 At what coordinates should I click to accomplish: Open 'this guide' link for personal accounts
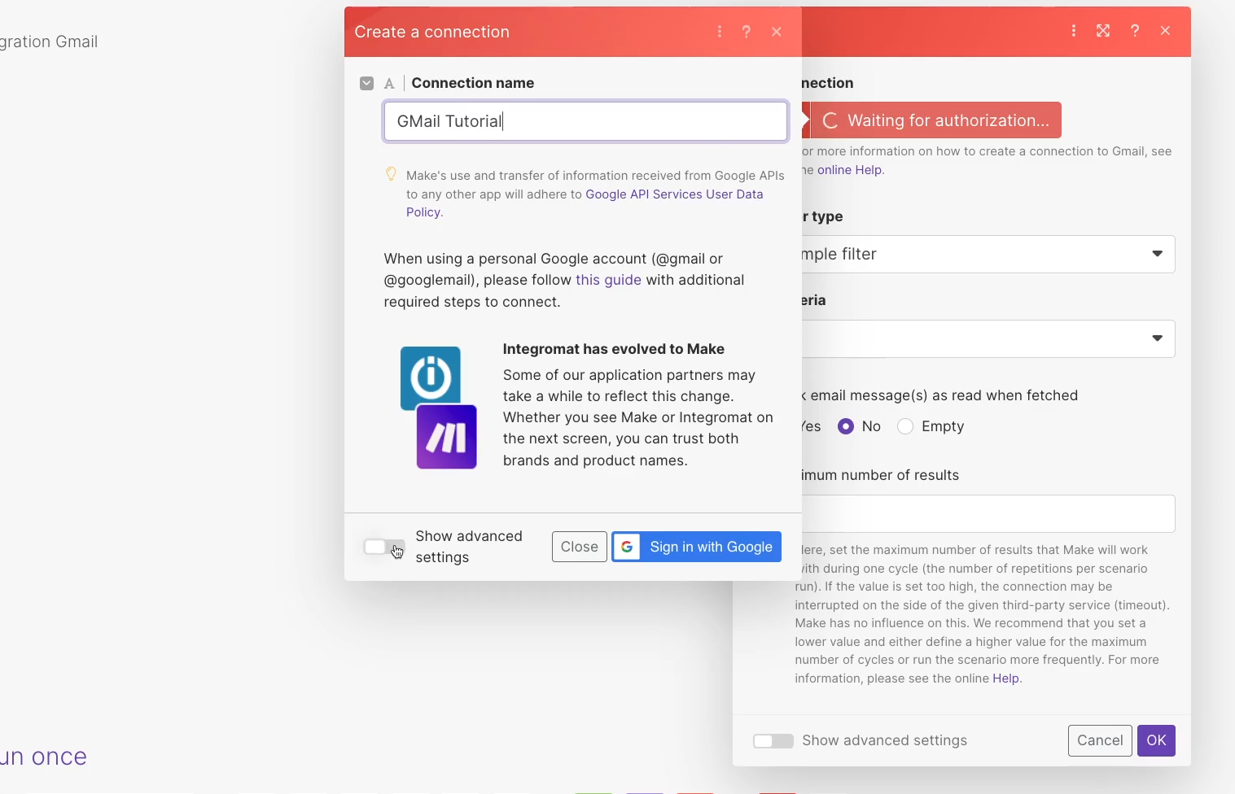coord(608,280)
